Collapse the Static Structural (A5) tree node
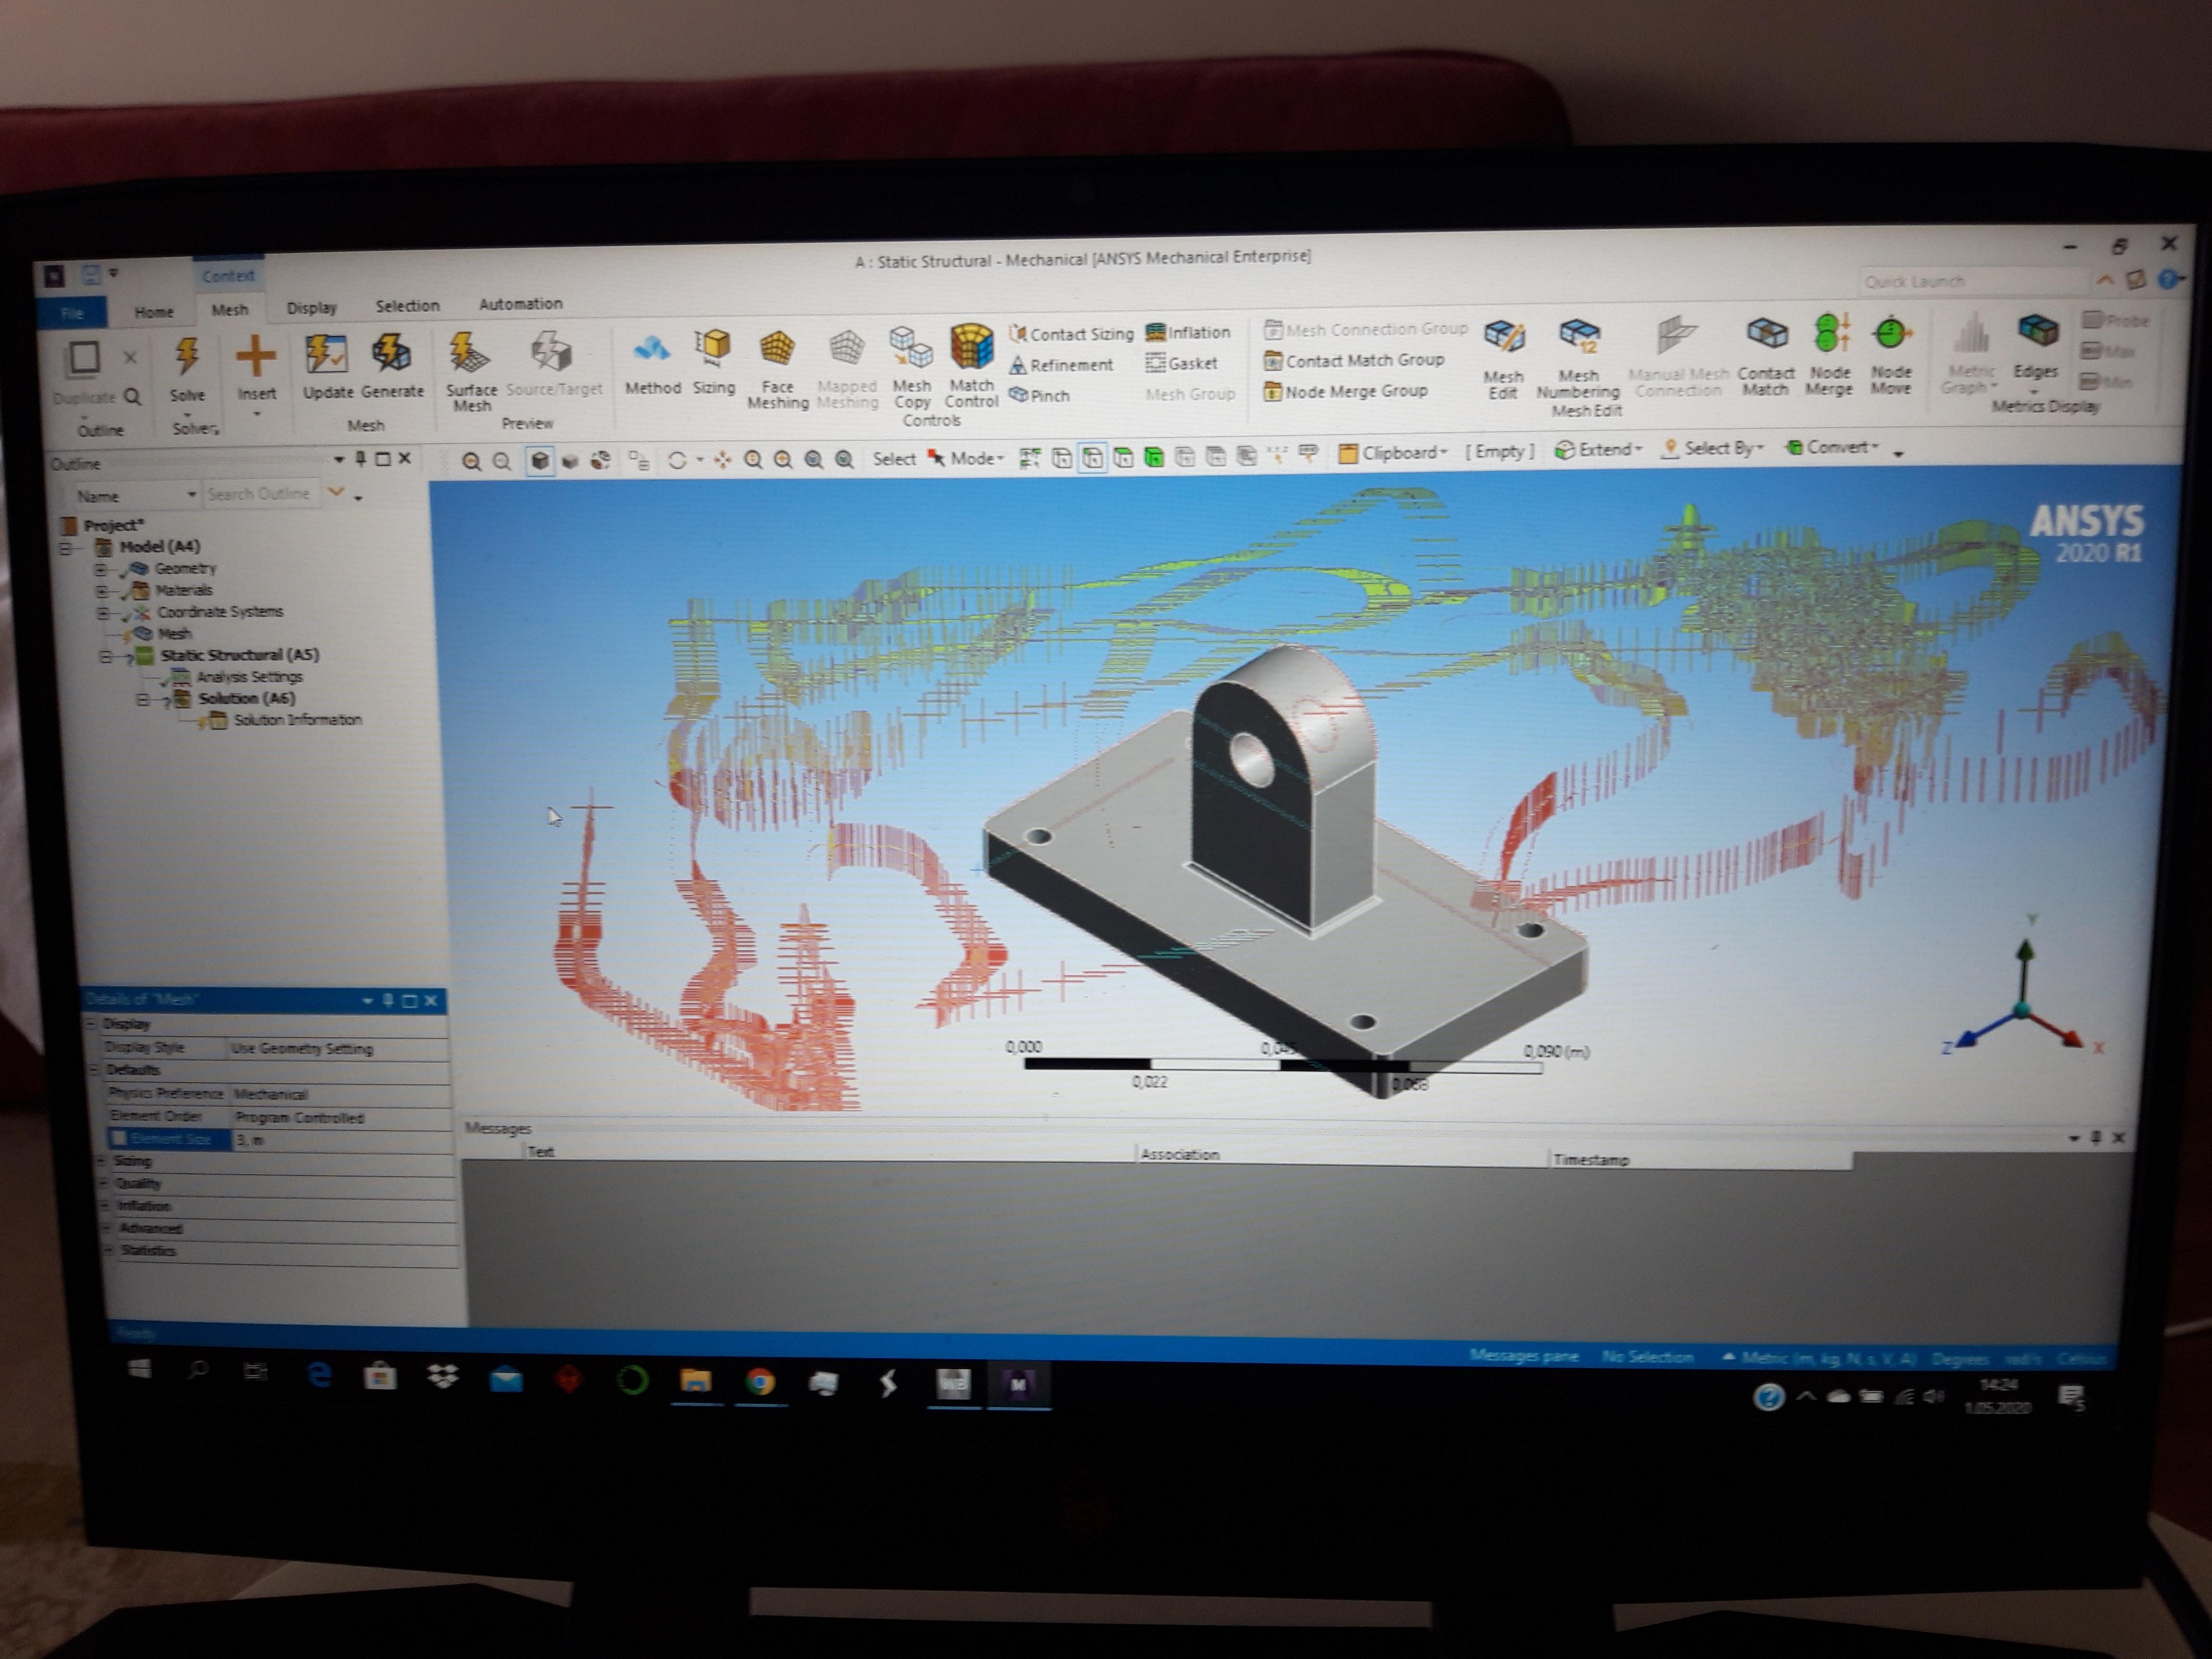The height and width of the screenshot is (1659, 2212). tap(105, 657)
